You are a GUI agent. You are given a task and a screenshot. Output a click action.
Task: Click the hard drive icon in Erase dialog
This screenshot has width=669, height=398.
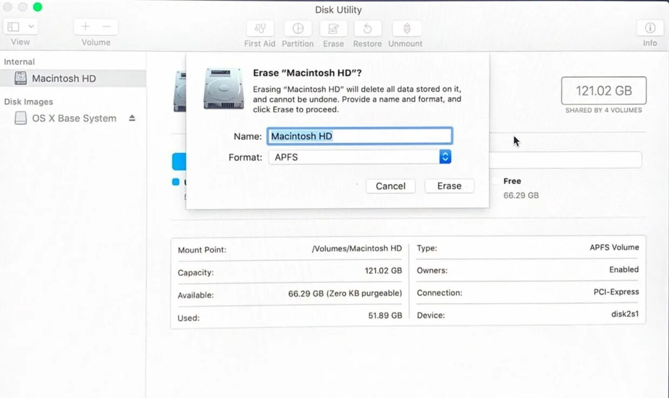pos(224,89)
